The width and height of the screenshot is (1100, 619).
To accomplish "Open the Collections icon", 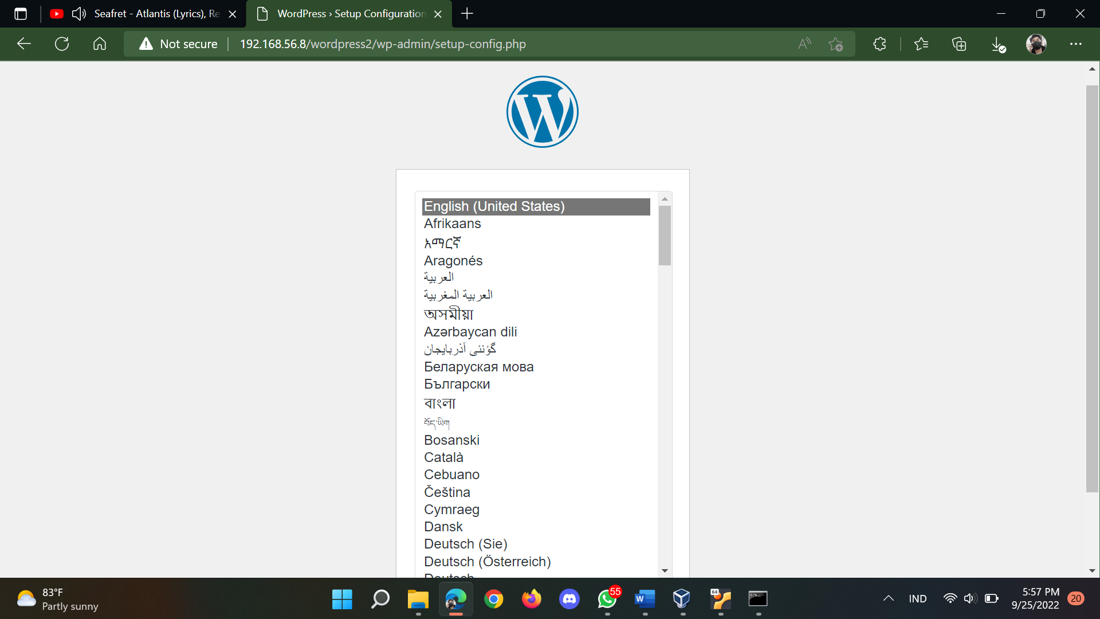I will 959,44.
